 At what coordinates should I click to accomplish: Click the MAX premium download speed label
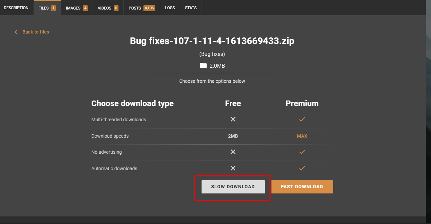tap(302, 136)
